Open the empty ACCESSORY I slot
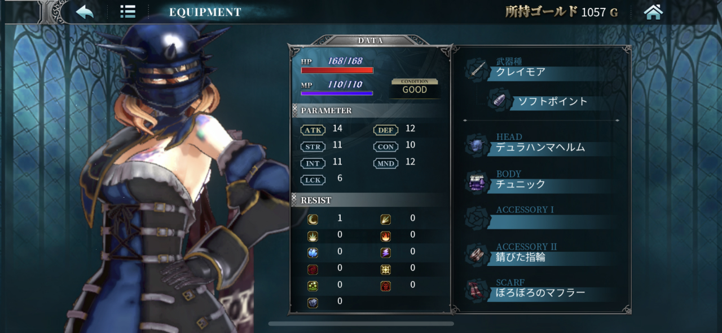 click(541, 217)
